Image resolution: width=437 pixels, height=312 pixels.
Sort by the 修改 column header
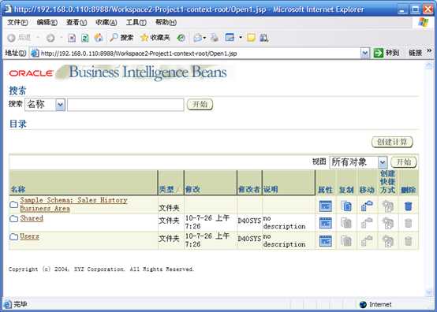click(192, 190)
